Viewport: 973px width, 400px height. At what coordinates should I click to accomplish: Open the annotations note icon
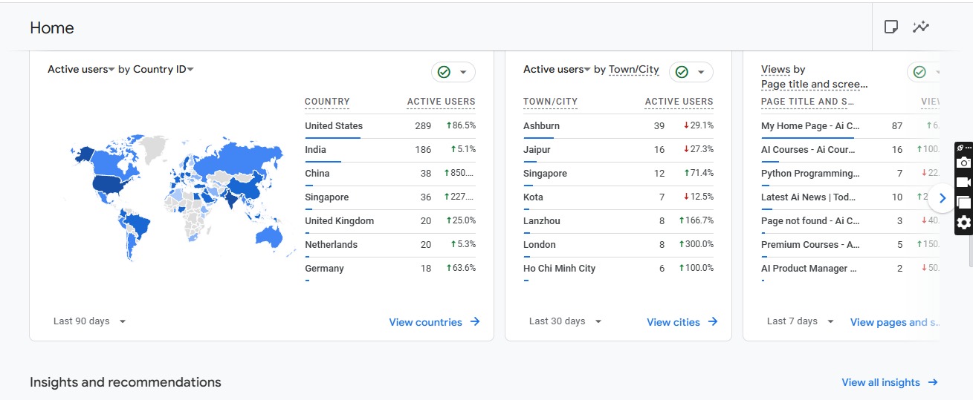(890, 27)
